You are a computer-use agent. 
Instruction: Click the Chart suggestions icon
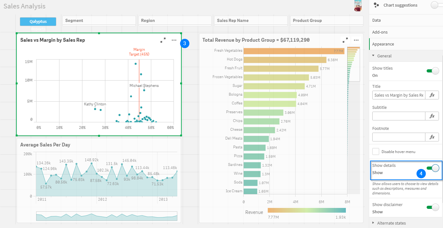(376, 5)
